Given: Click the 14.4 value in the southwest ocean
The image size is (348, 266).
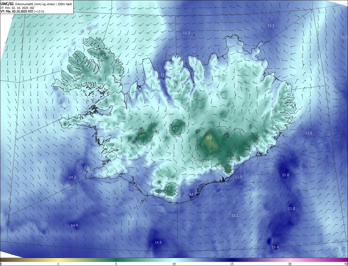Looking at the screenshot, I should [74, 225].
